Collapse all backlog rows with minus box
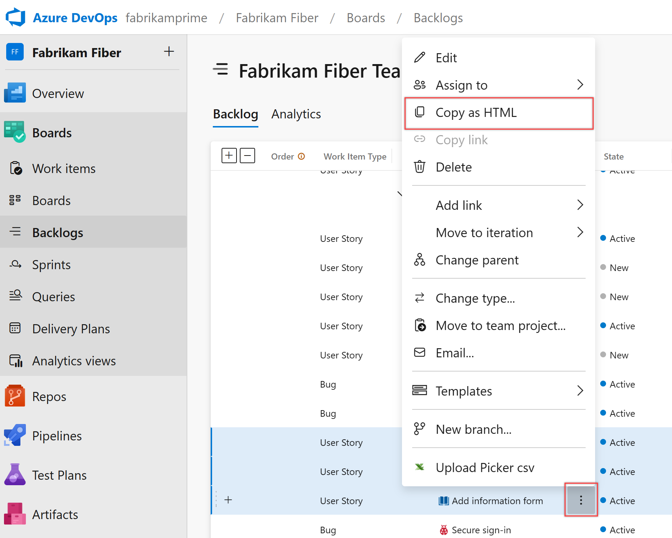The height and width of the screenshot is (538, 672). [247, 156]
